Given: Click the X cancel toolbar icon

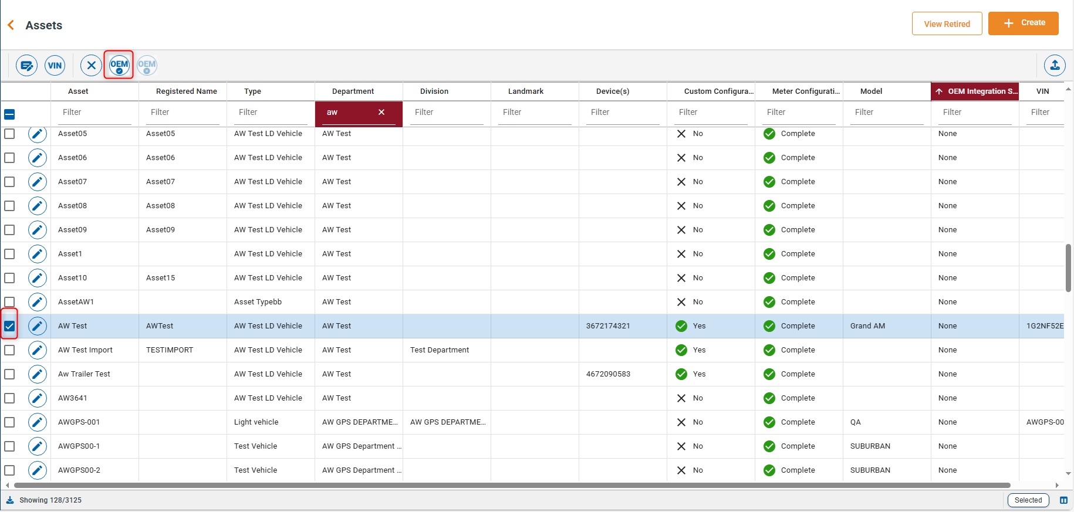Looking at the screenshot, I should tap(91, 65).
